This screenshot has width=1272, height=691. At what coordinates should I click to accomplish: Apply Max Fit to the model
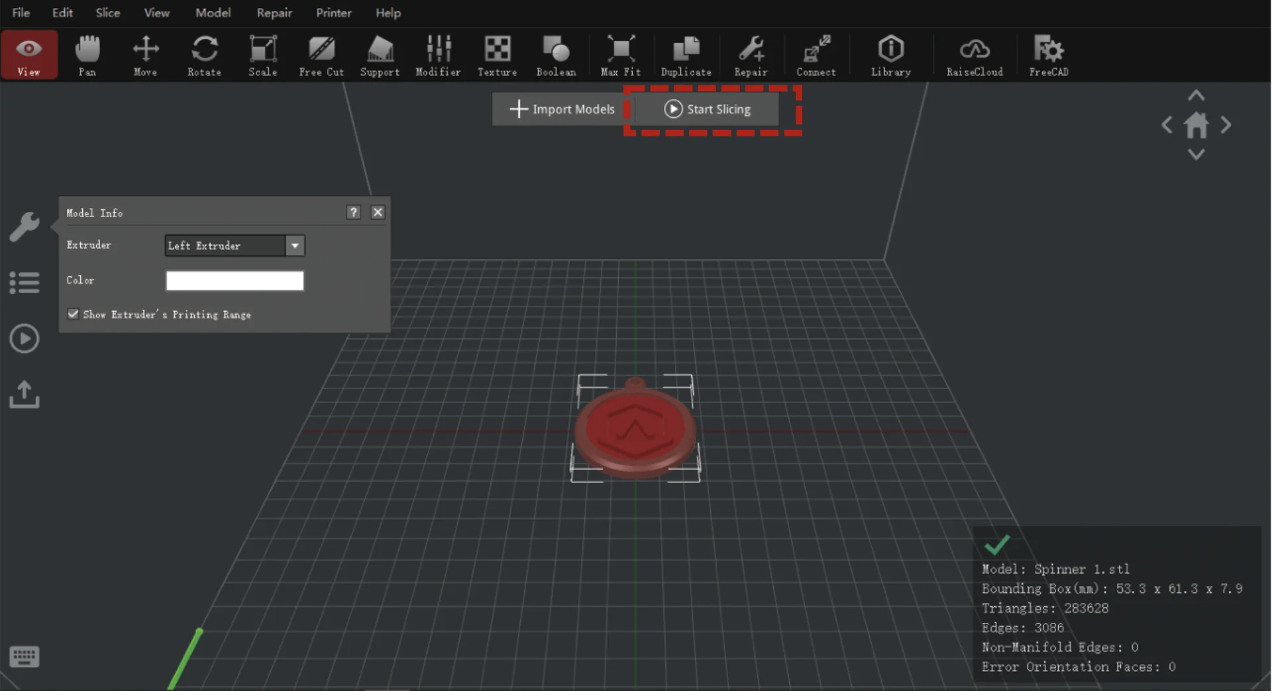click(x=620, y=55)
